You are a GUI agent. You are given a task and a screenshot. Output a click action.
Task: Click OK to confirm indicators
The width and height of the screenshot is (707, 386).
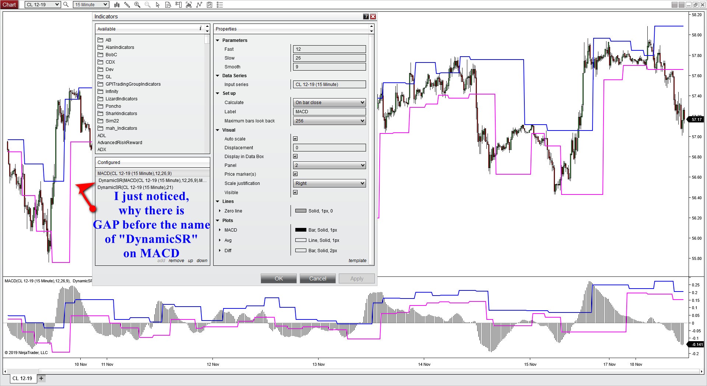279,278
